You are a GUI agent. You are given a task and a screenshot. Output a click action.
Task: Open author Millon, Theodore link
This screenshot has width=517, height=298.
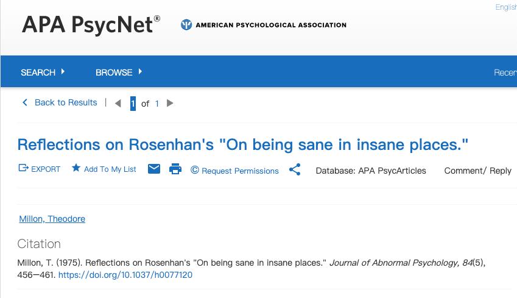click(x=52, y=219)
